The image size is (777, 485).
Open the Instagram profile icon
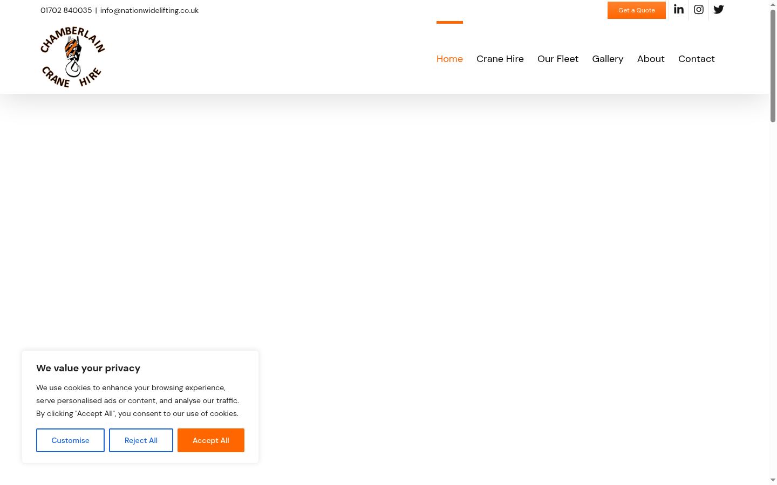tap(699, 10)
